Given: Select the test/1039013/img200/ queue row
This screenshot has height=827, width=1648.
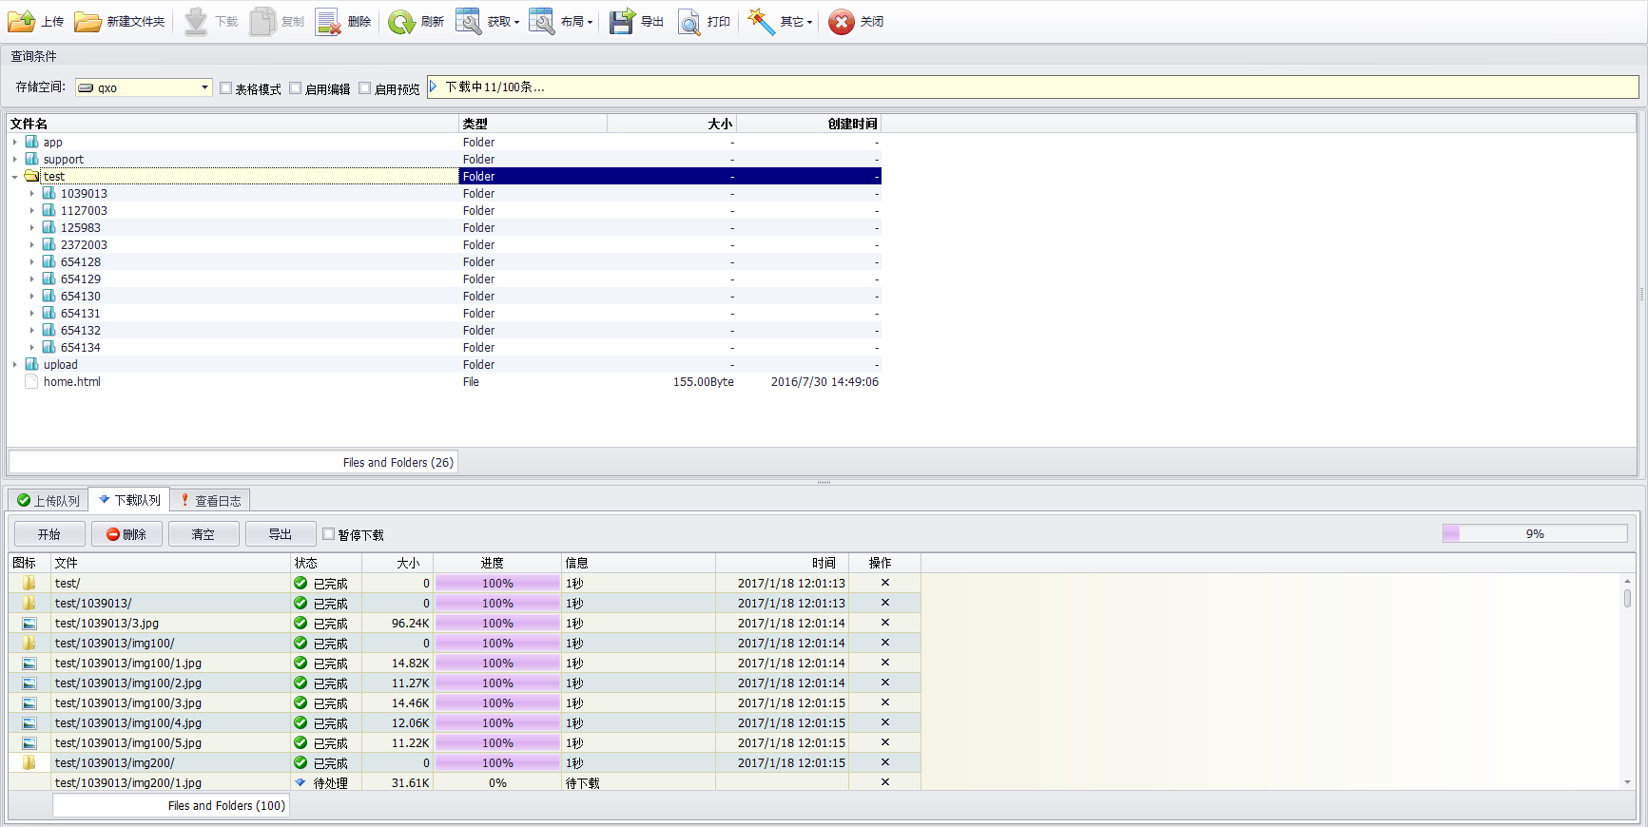Looking at the screenshot, I should [465, 763].
